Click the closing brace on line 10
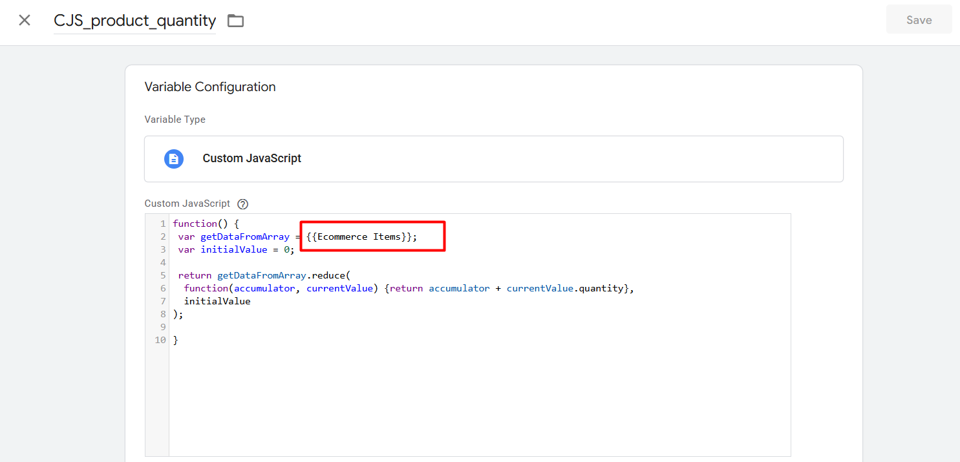 (175, 341)
